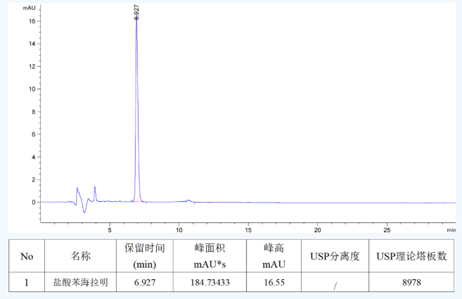This screenshot has height=299, width=462.
Task: Click the 峰面积 mAU*s column header
Action: click(x=210, y=256)
